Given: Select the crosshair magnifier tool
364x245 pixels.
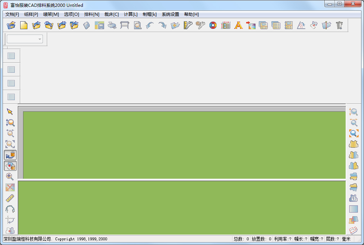Looking at the screenshot, I should coord(10,177).
